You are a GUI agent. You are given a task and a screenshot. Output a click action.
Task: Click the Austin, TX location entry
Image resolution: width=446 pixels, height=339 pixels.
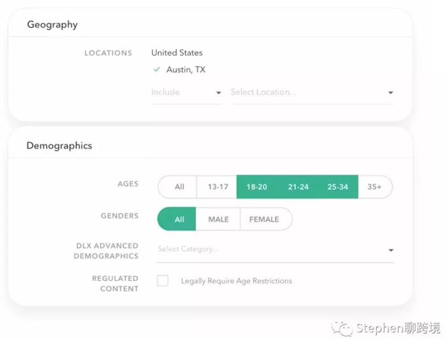coord(186,70)
